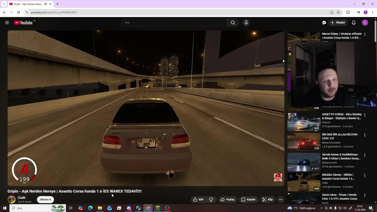Open options for Merve Özbey video
This screenshot has width=377, height=212.
(365, 34)
